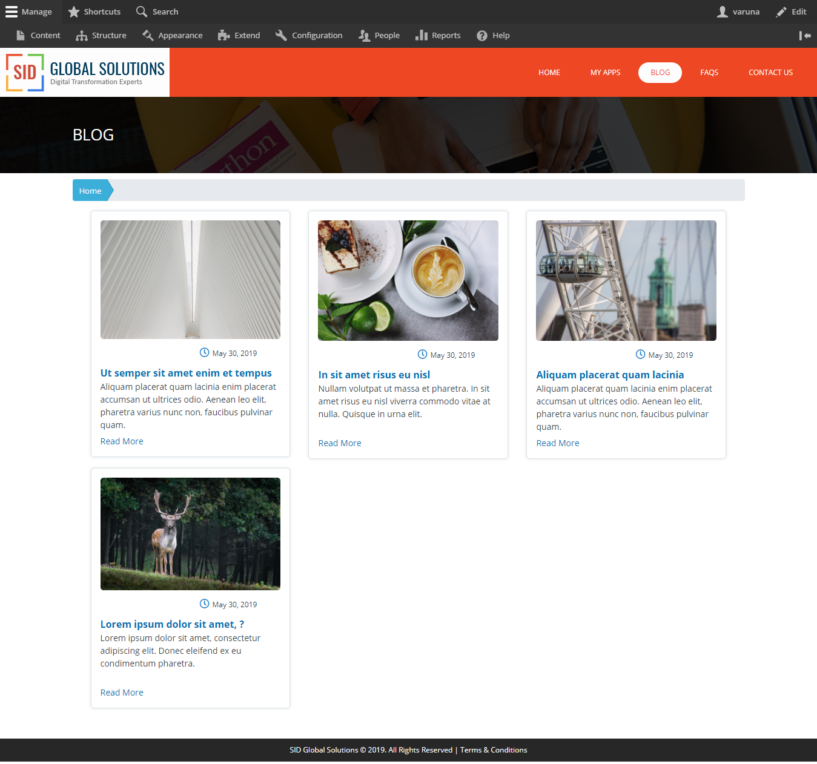
Task: Open Terms & Conditions in the footer
Action: coord(493,749)
